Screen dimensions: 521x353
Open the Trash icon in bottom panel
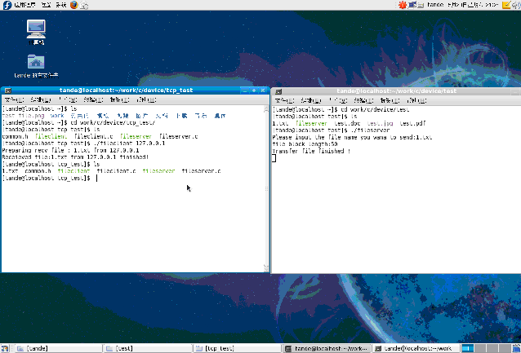[517, 348]
